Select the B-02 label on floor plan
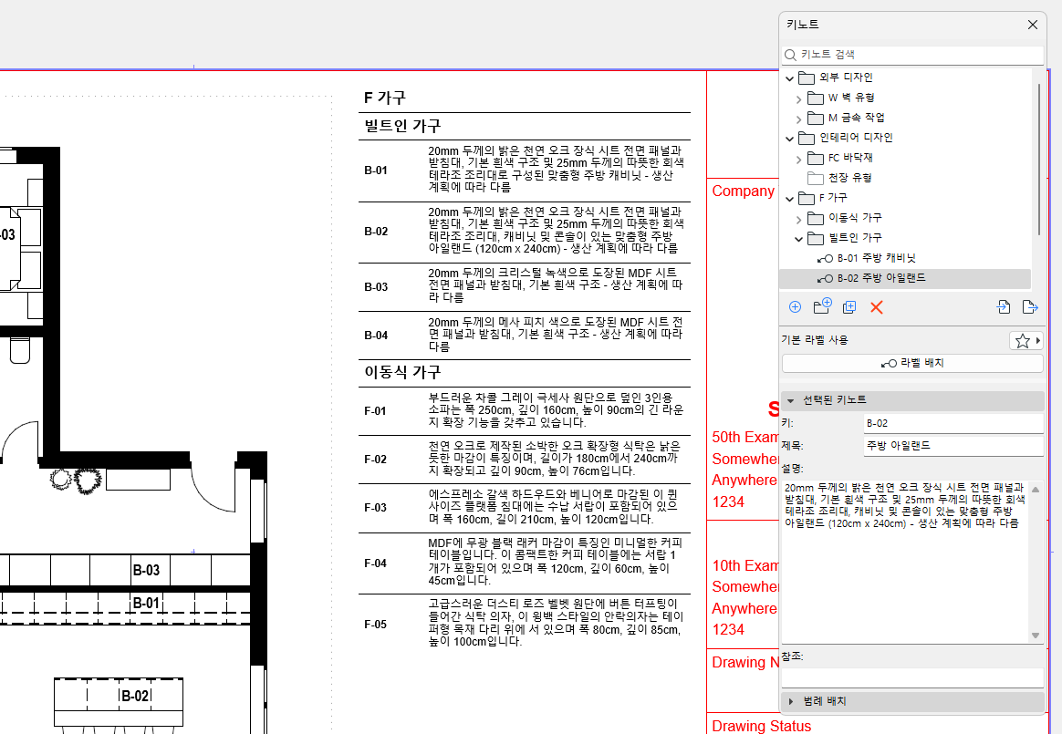The image size is (1062, 734). click(135, 696)
